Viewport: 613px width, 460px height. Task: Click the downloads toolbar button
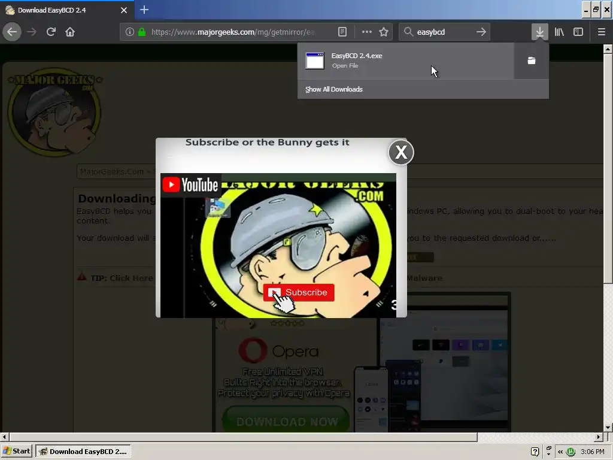(540, 32)
